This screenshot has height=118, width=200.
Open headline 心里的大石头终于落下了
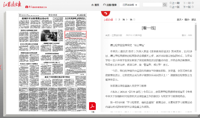click(x=52, y=63)
